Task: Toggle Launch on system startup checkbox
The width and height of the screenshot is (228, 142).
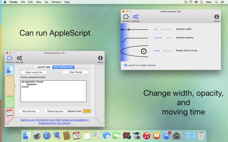Action: 125,65
